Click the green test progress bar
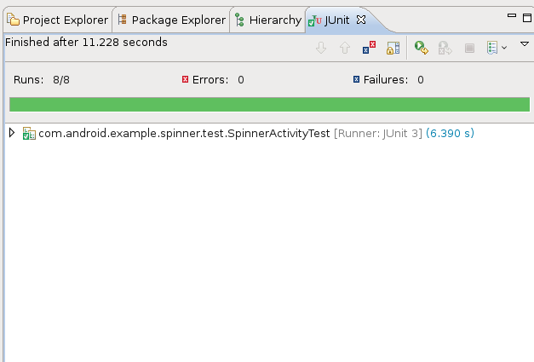Image resolution: width=534 pixels, height=362 pixels. tap(268, 104)
